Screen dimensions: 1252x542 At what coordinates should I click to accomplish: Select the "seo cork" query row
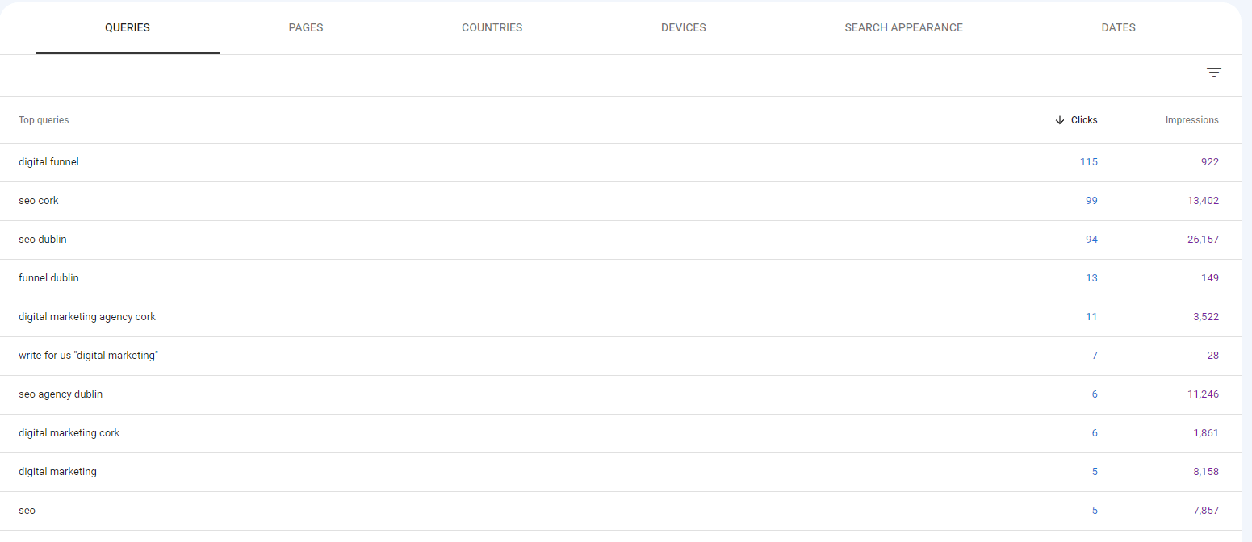(x=621, y=201)
